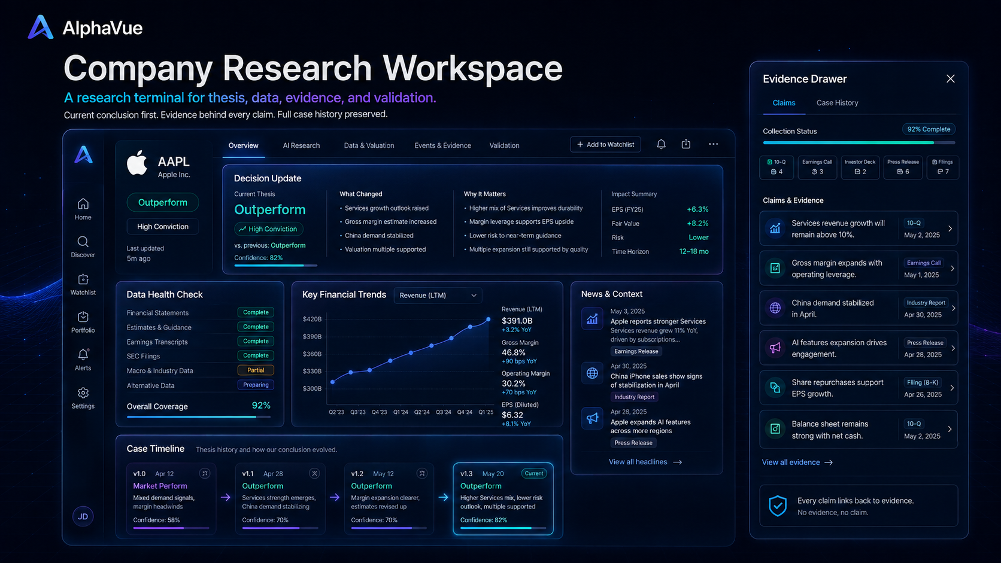Click the Apple logo beside AAPL
This screenshot has width=1001, height=563.
coord(137,163)
